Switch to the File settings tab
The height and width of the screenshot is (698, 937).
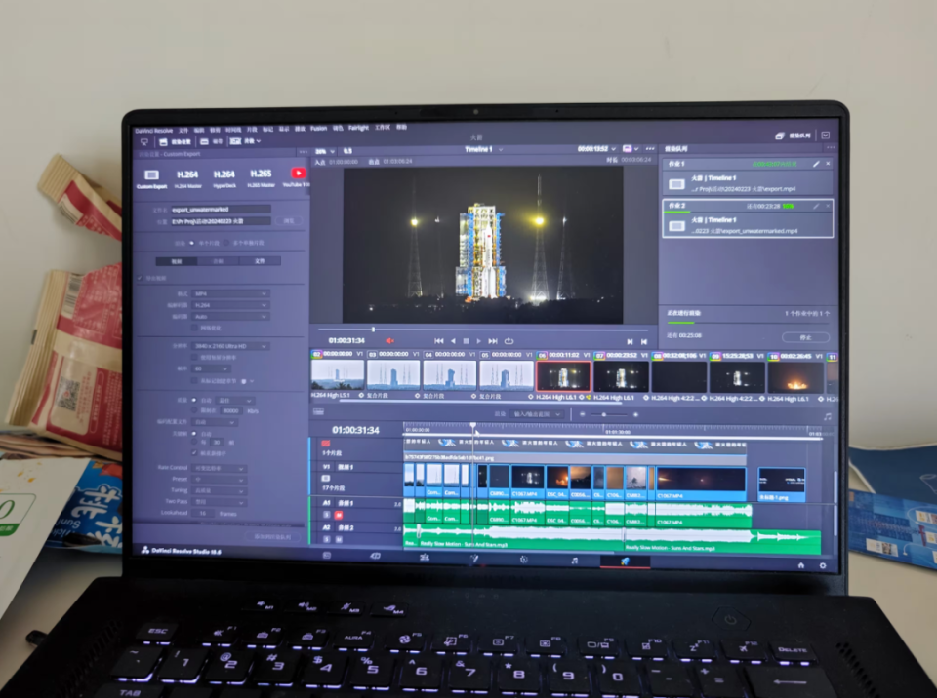click(x=260, y=261)
